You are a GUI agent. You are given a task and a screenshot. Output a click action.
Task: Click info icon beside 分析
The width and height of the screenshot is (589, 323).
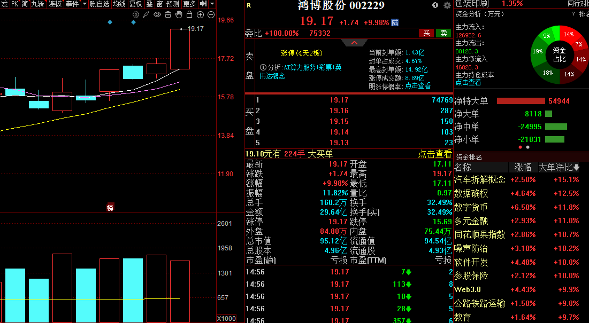263,67
